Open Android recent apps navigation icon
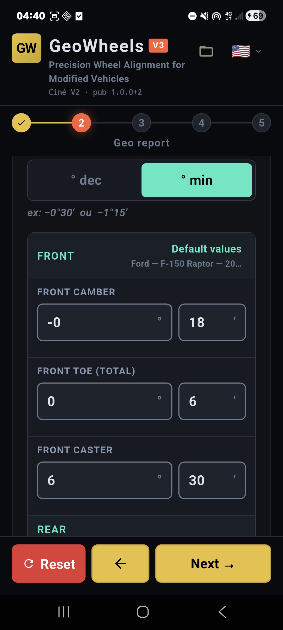 click(x=64, y=612)
